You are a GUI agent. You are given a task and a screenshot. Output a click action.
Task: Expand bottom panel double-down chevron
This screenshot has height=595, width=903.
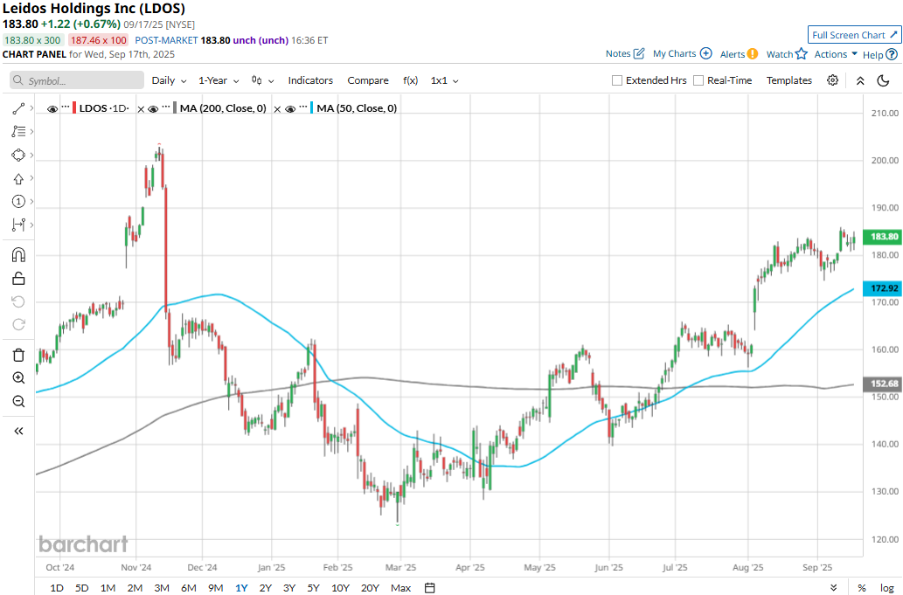pos(833,587)
